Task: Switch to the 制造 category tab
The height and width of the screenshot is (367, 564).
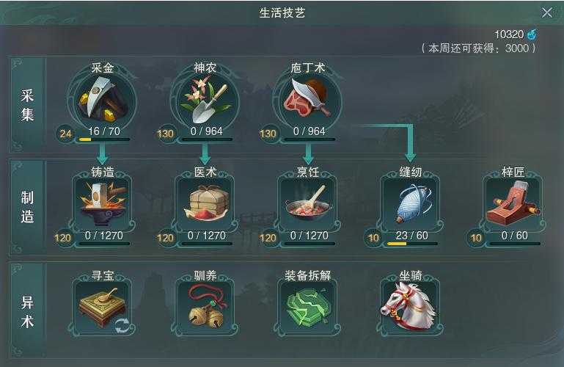Action: (27, 207)
